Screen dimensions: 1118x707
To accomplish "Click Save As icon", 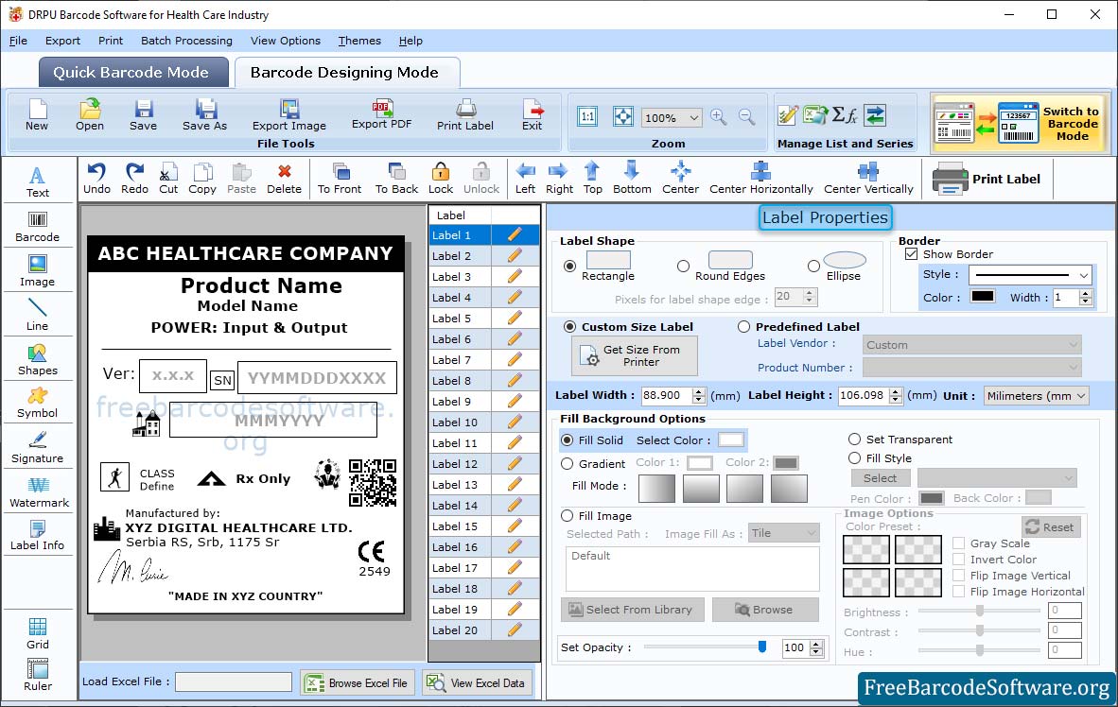I will click(204, 115).
